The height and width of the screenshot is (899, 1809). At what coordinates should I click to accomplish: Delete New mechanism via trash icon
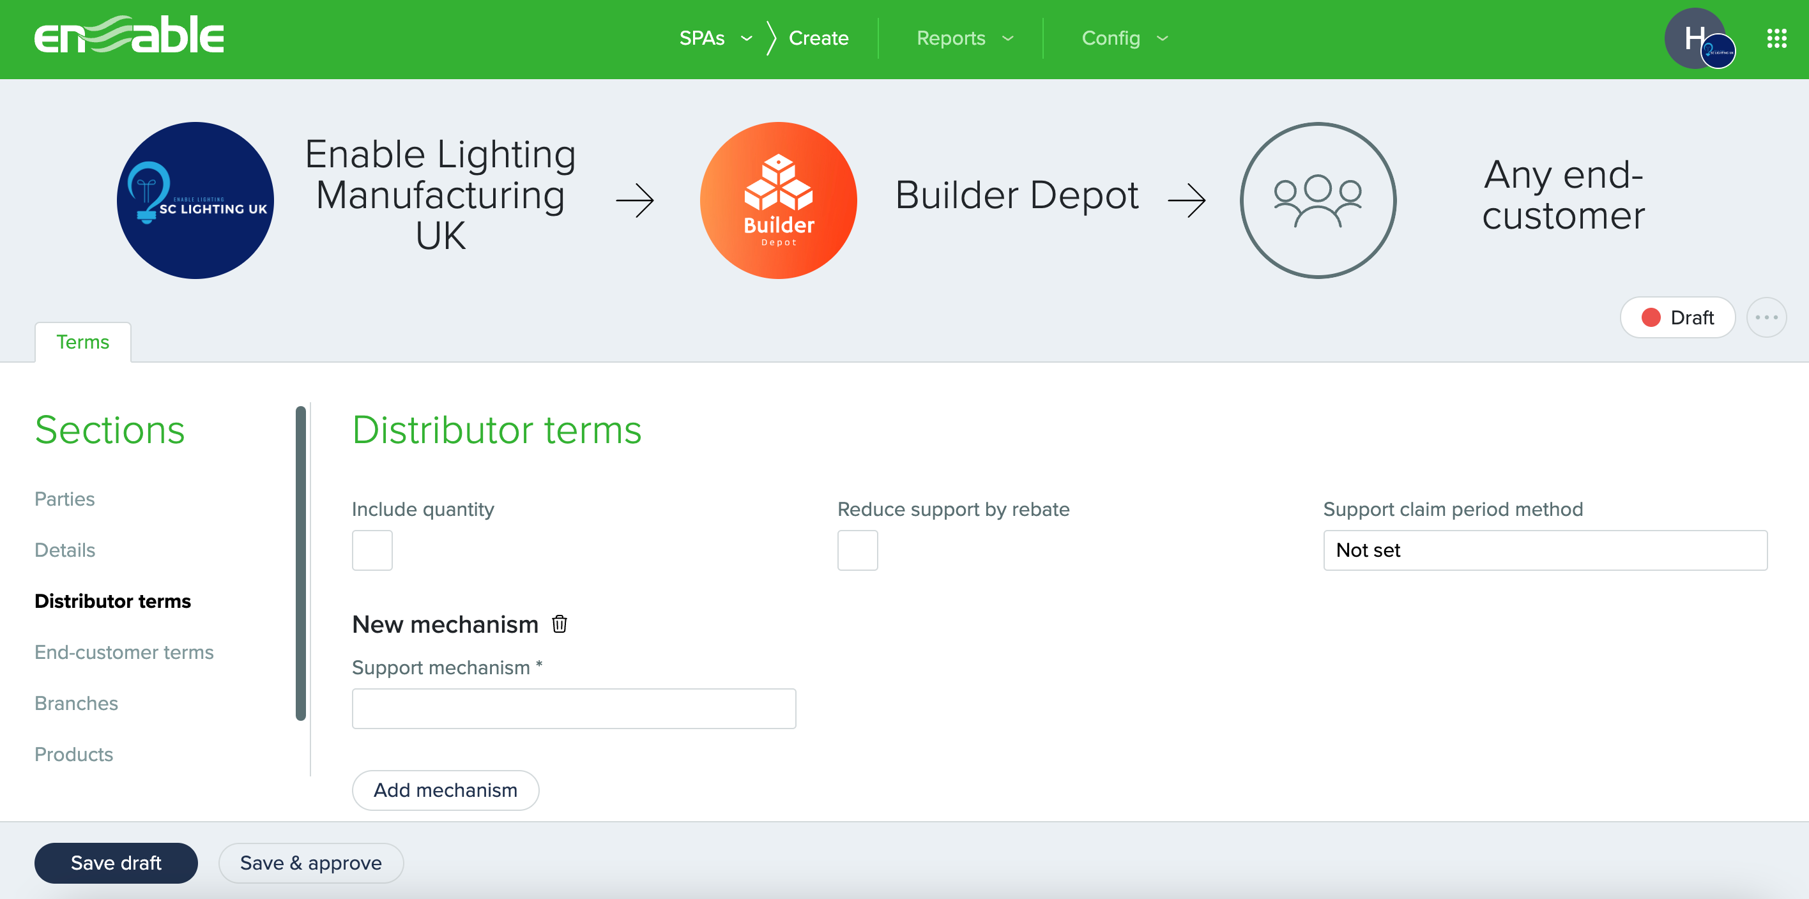pyautogui.click(x=559, y=624)
